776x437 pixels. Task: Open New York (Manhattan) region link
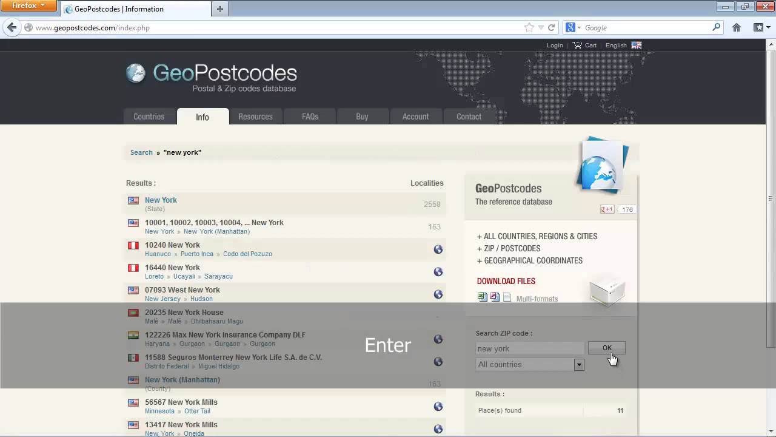216,231
